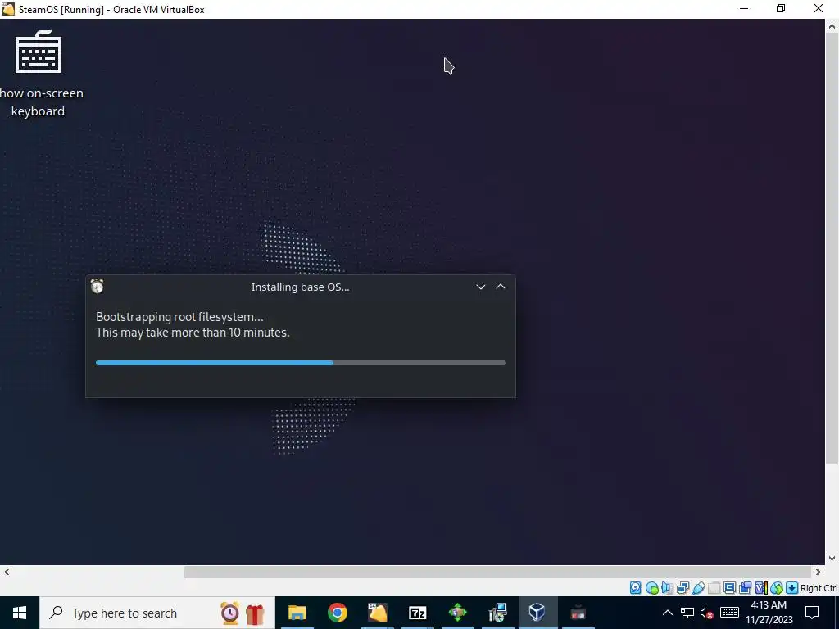Click the "Bootstrapping root filesystem..." text
This screenshot has width=839, height=629.
click(x=179, y=317)
